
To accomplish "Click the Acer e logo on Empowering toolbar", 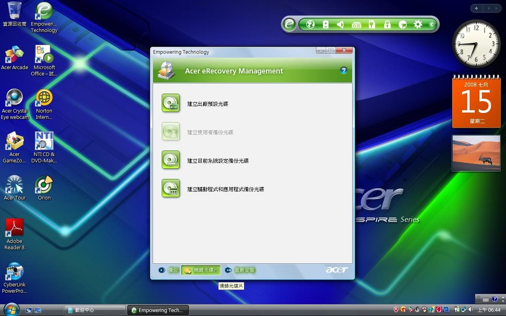I will 289,25.
